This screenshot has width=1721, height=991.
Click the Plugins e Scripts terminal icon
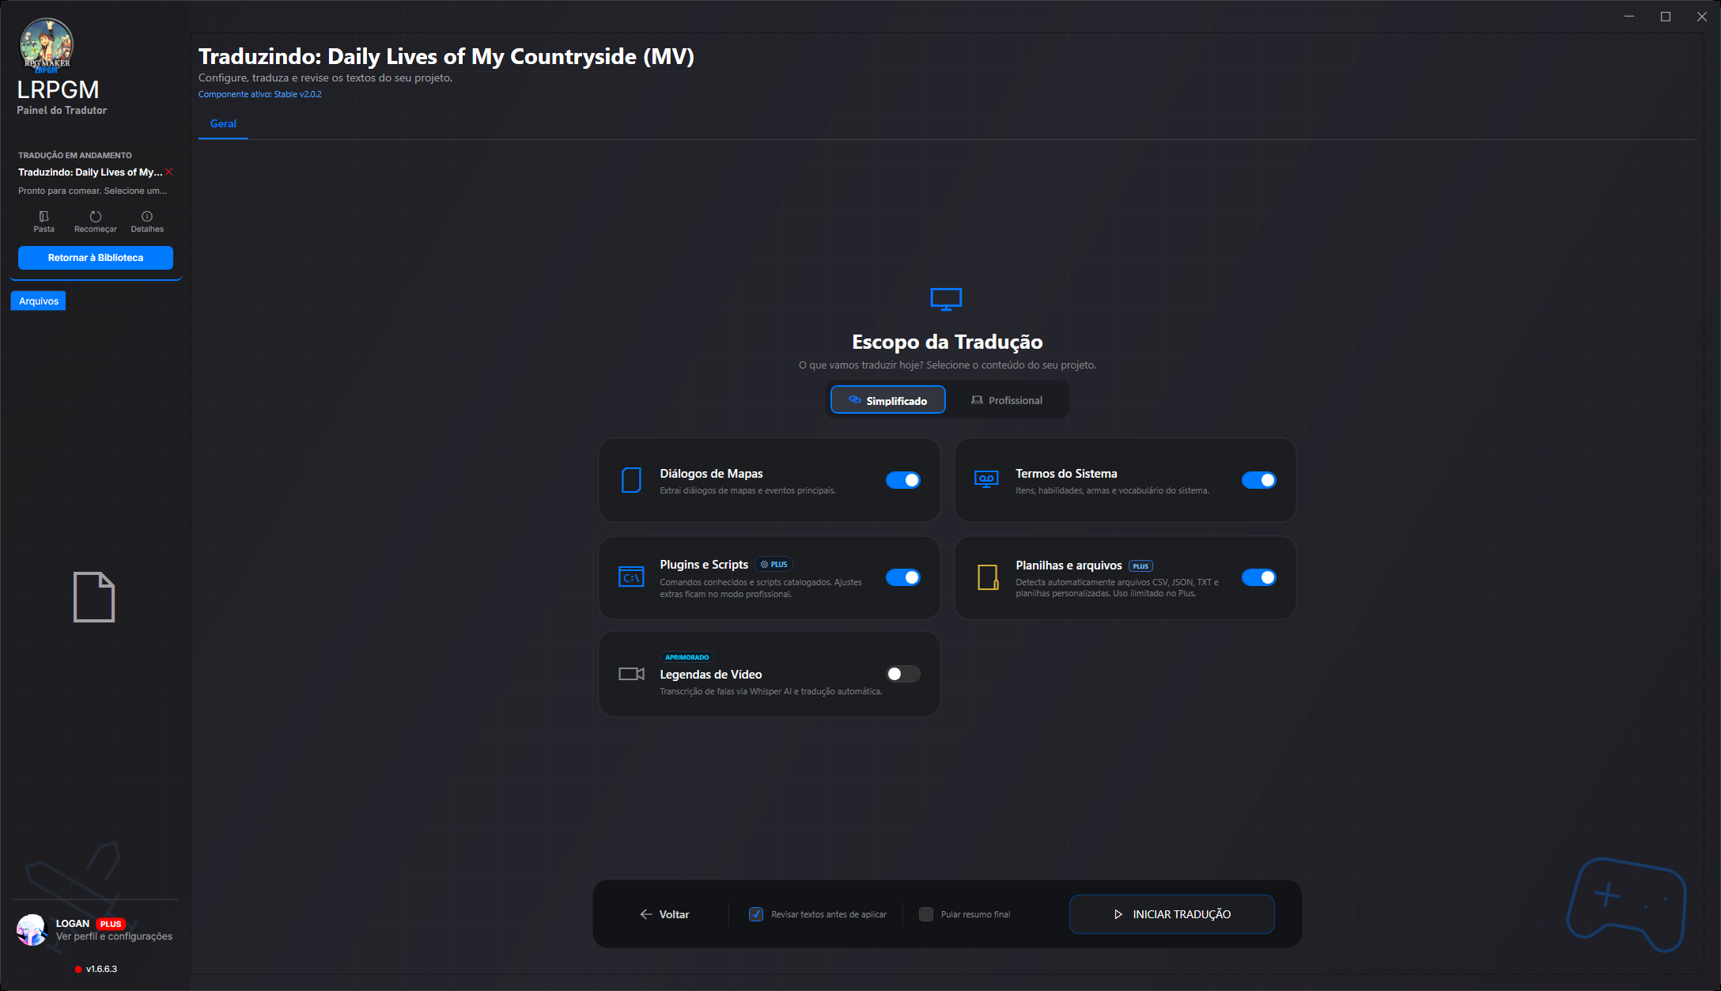[631, 577]
